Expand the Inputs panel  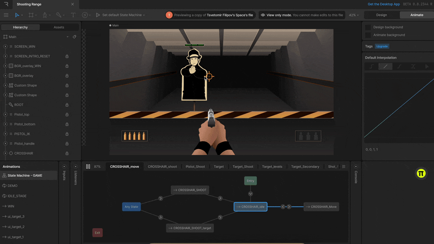point(64,167)
